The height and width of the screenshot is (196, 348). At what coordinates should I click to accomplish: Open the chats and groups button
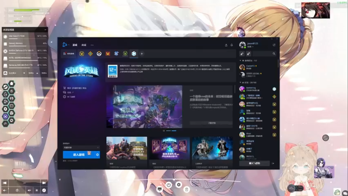(254, 163)
